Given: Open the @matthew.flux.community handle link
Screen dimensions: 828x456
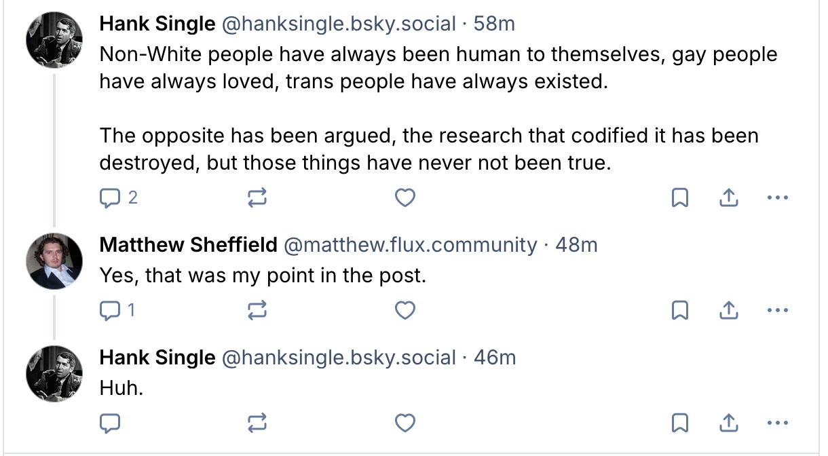Looking at the screenshot, I should (x=409, y=245).
